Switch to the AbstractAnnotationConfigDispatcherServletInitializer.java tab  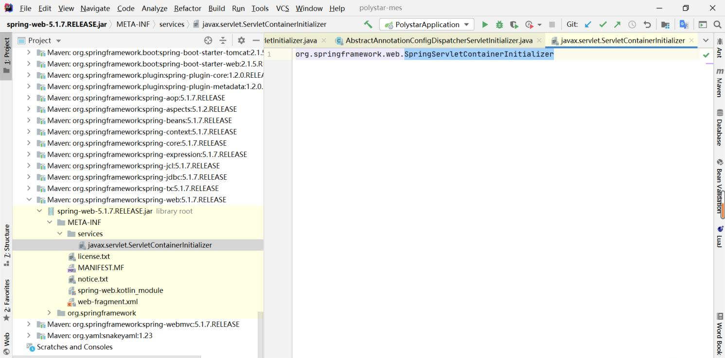tap(439, 40)
